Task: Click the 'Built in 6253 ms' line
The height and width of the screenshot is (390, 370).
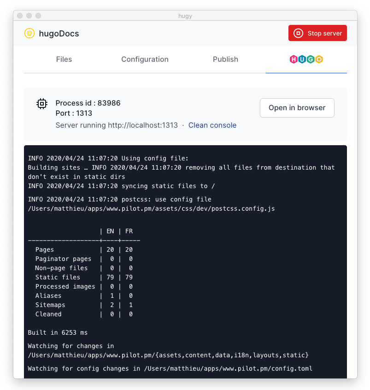Action: (x=58, y=332)
